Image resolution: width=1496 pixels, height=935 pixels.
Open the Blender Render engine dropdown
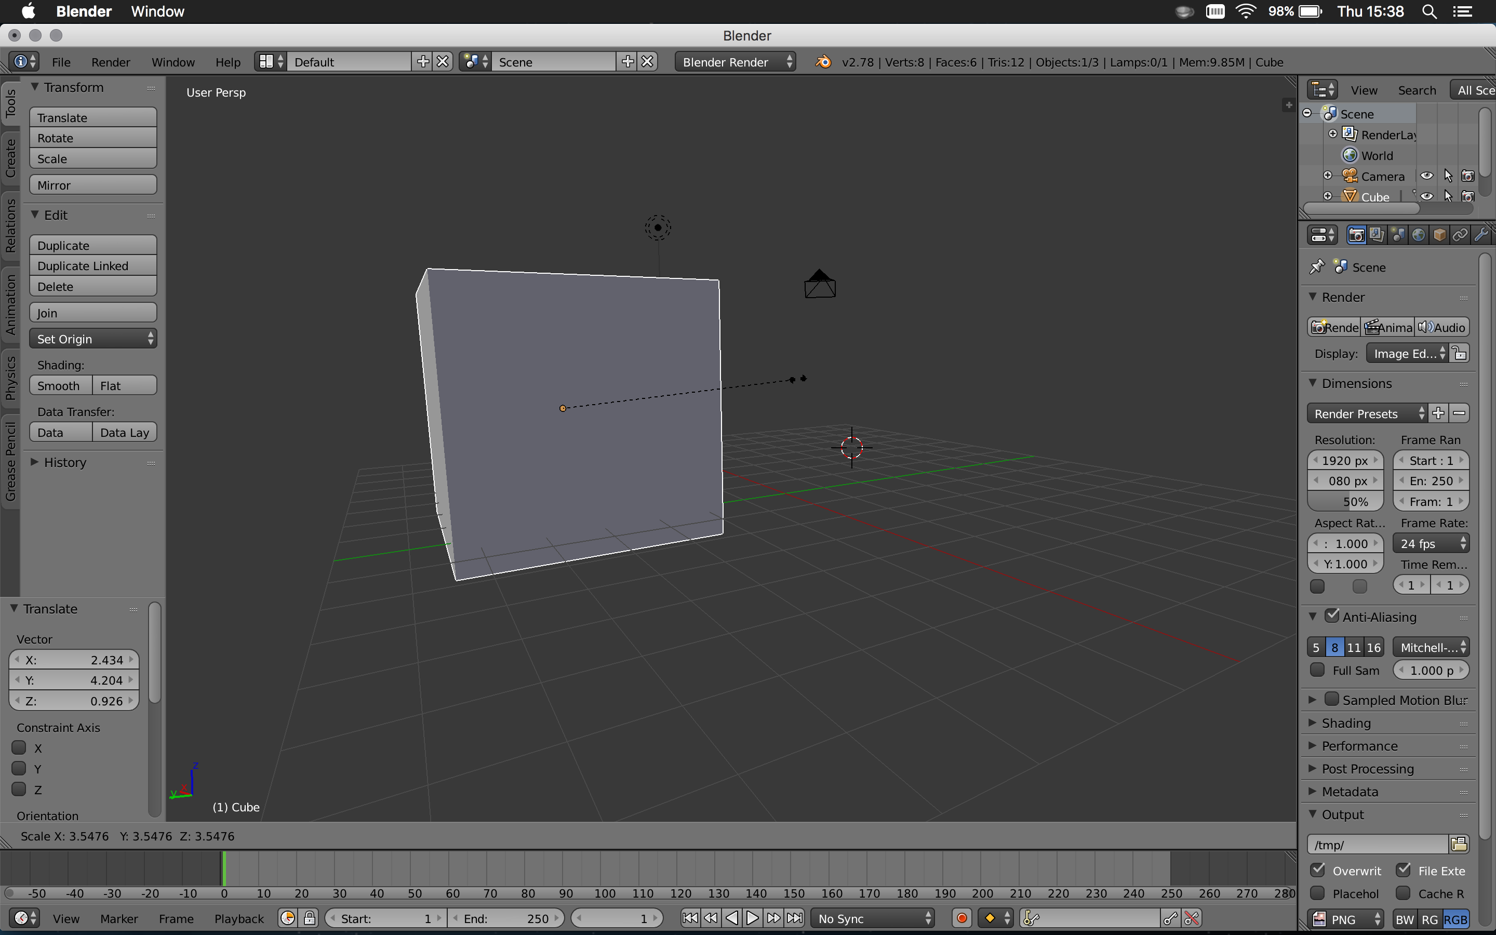coord(735,62)
